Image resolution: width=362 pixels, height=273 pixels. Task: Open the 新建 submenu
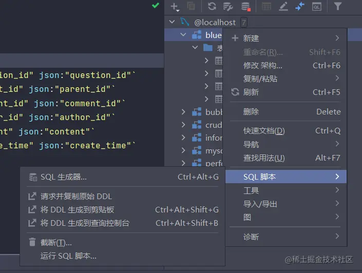click(286, 38)
